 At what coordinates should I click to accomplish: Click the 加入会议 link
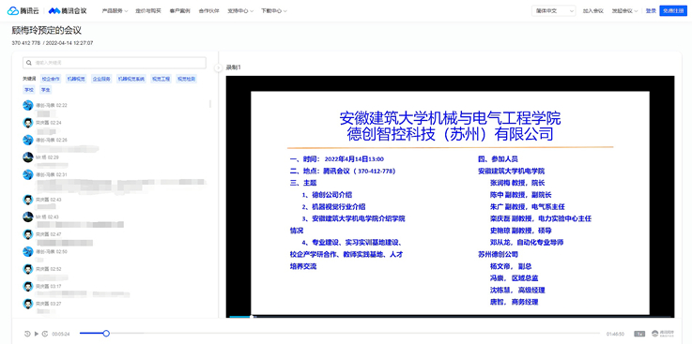(x=593, y=11)
